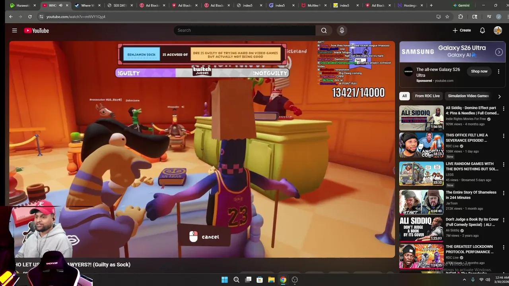Viewport: 509px width, 286px height.
Task: Click the LEGS channel name
Action: pyautogui.click(x=450, y=175)
